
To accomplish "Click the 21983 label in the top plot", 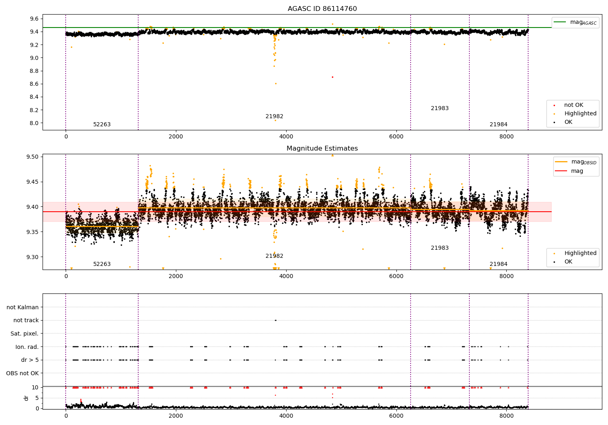I will click(x=440, y=108).
